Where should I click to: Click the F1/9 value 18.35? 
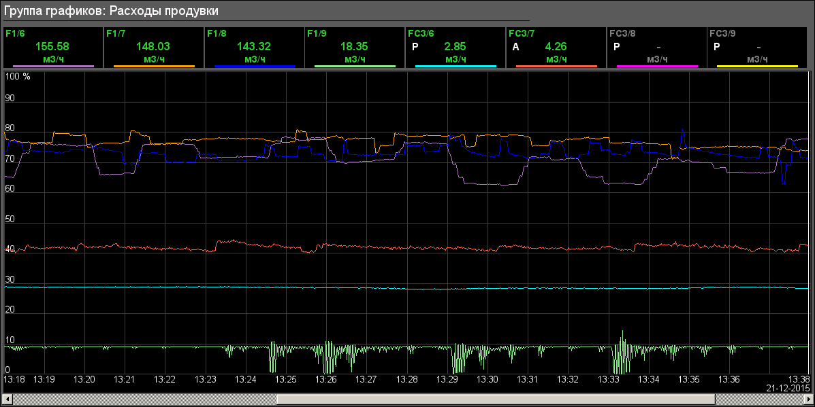354,47
